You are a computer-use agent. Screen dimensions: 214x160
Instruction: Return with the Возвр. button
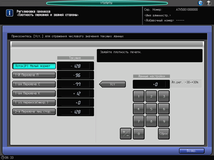(192, 151)
